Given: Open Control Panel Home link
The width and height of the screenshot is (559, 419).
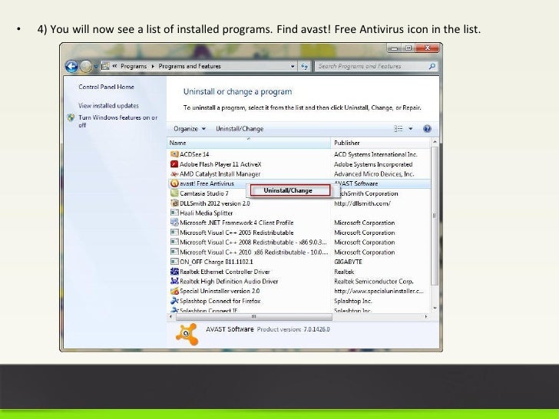Looking at the screenshot, I should 106,87.
